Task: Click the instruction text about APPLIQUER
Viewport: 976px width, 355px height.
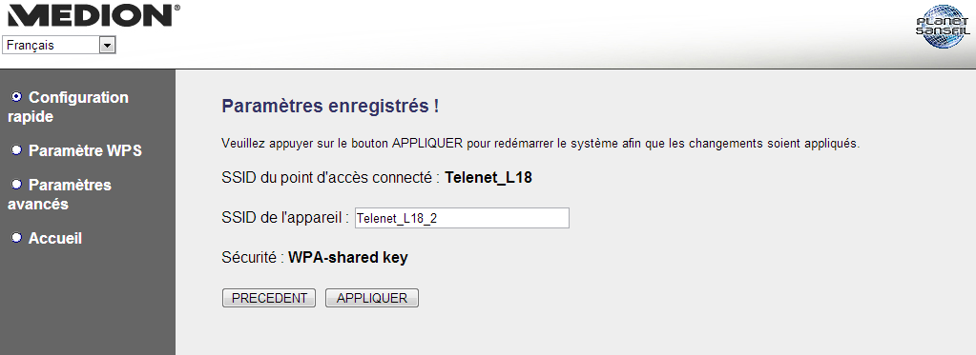Action: 541,144
